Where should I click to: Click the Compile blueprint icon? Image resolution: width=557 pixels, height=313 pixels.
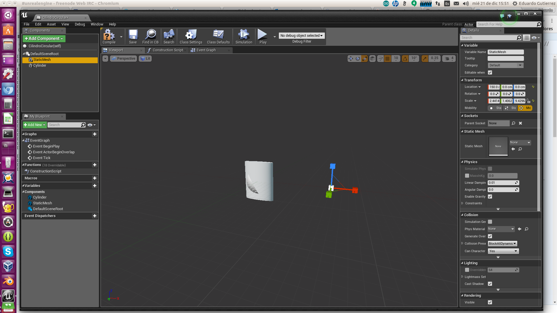coord(109,37)
